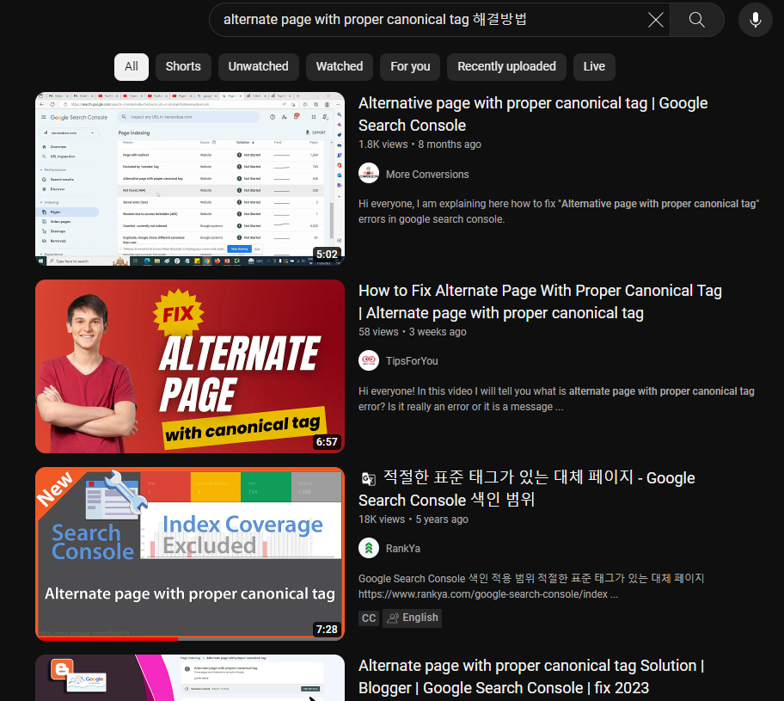
Task: Click the 6:57 duration badge
Action: click(327, 442)
